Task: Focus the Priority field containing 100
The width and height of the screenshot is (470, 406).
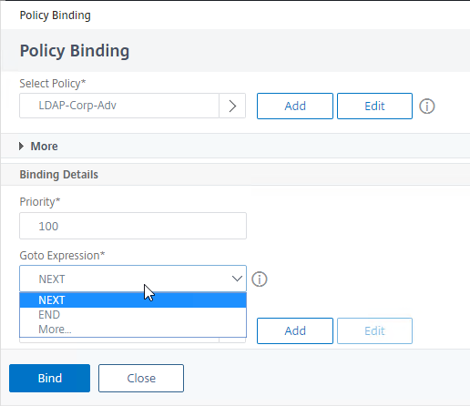Action: [x=133, y=226]
